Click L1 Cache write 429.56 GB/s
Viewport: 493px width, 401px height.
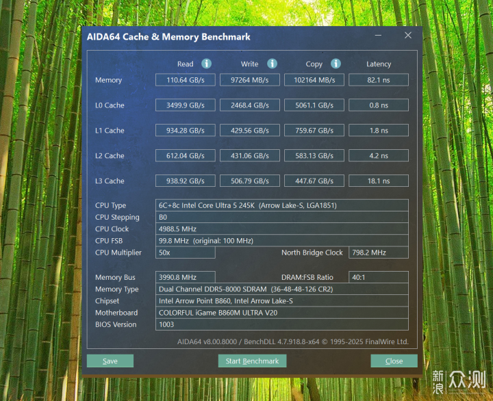[250, 130]
